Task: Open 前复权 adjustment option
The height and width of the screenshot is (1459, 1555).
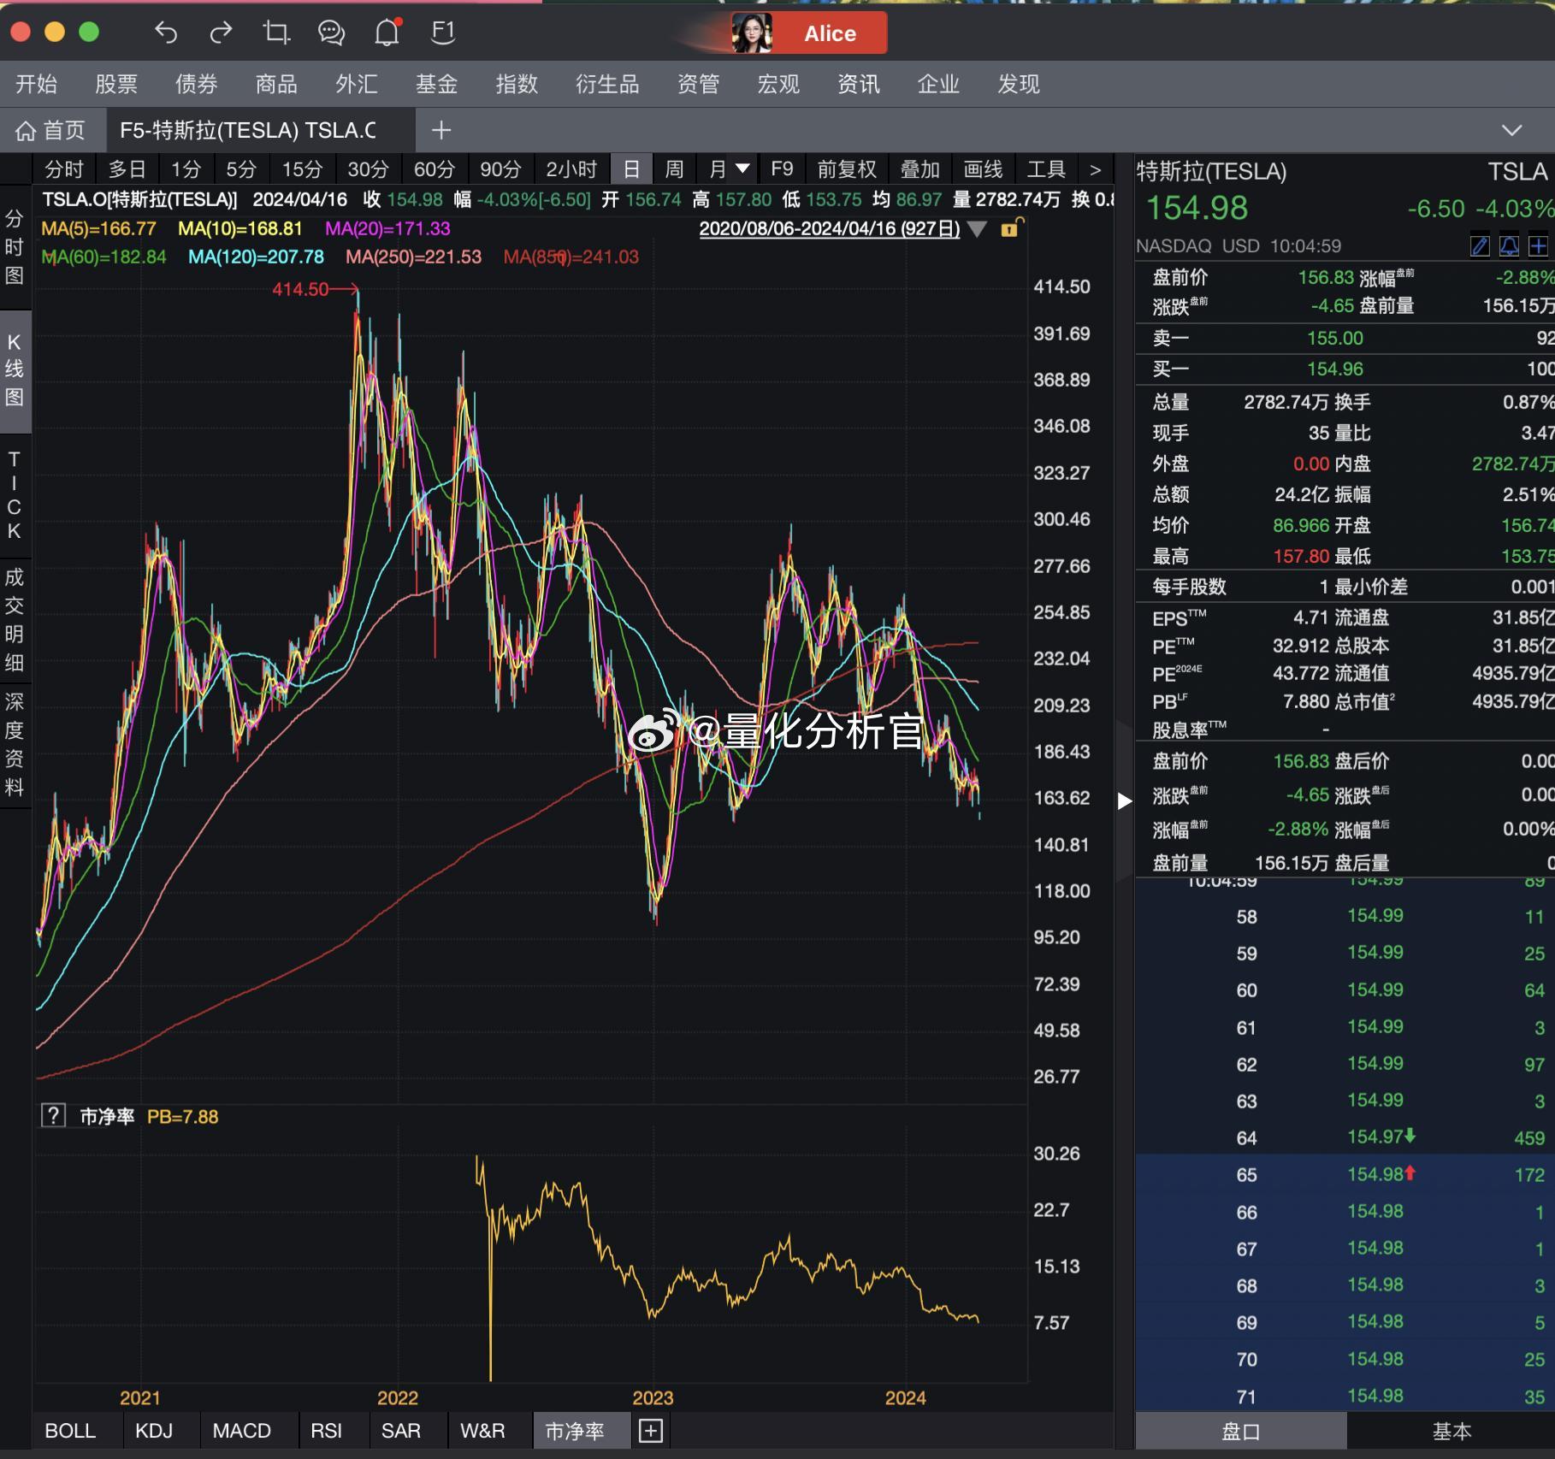Action: click(847, 169)
